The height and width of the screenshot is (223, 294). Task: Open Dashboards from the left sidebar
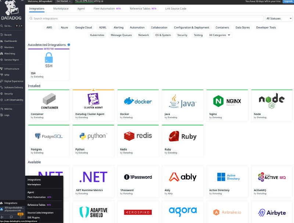[11, 40]
